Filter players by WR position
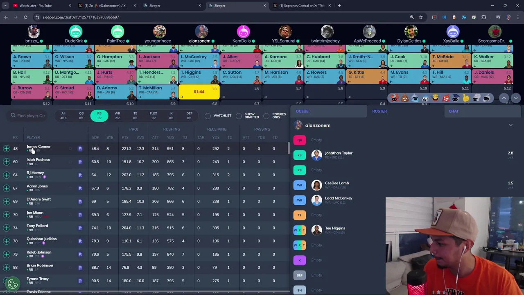This screenshot has width=524, height=295. [x=117, y=116]
